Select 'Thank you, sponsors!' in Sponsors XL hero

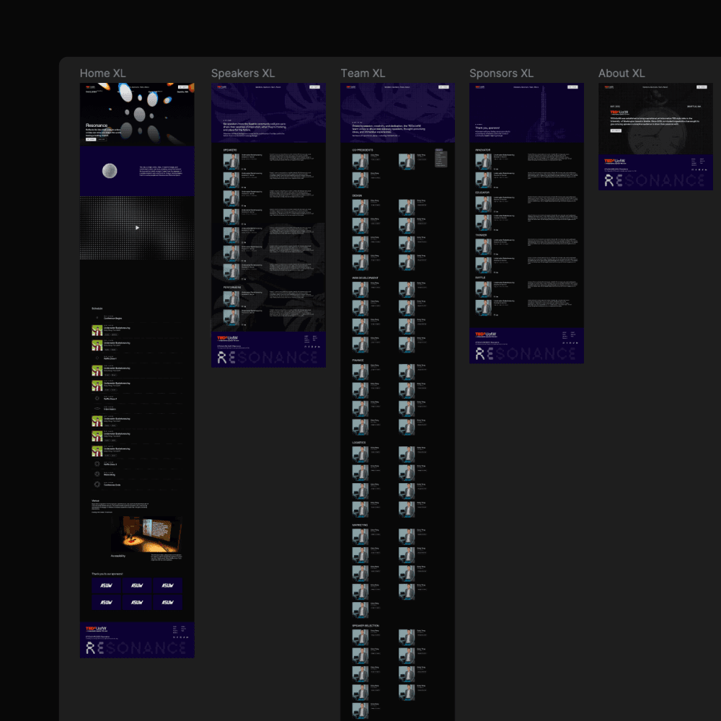tap(487, 128)
